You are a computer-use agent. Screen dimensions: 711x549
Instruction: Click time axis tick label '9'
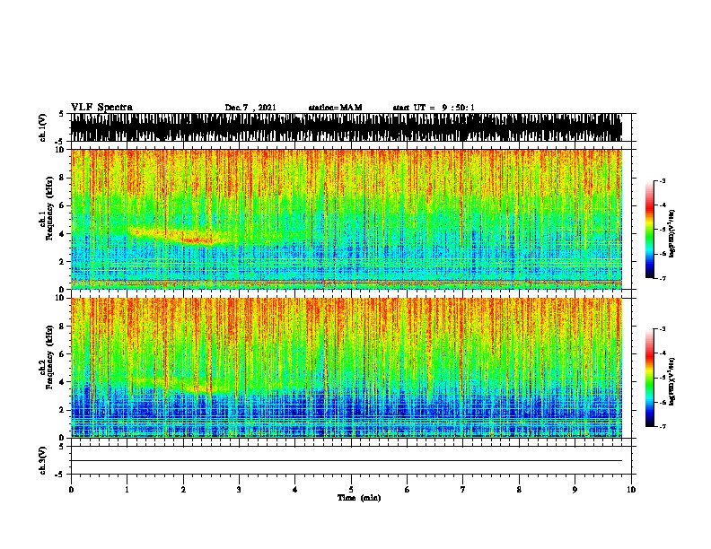coord(575,490)
